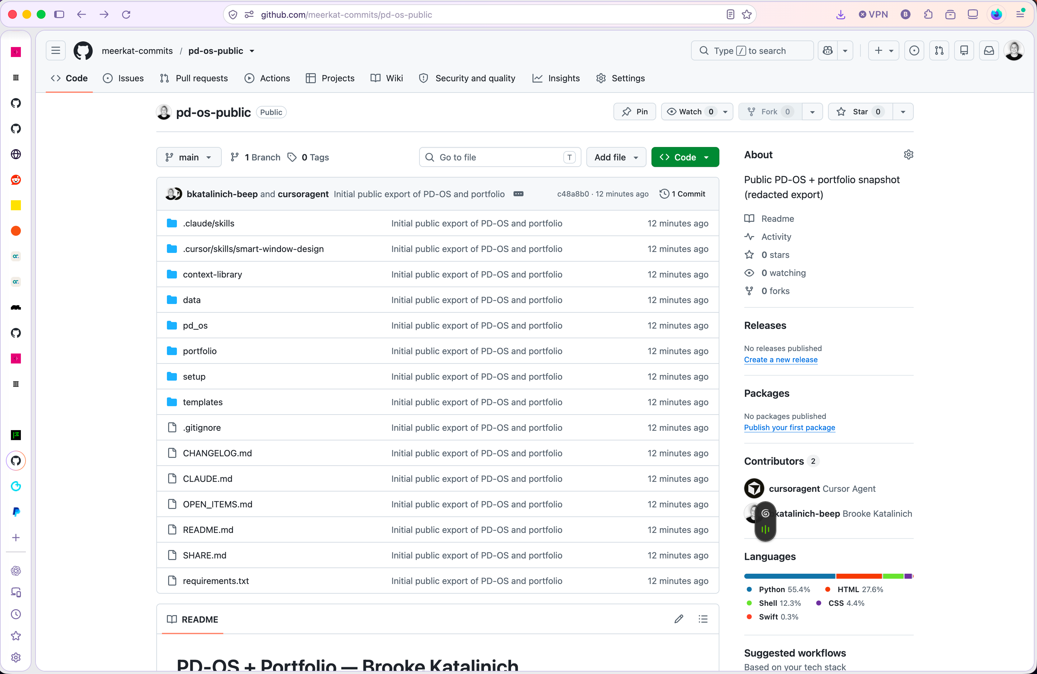The width and height of the screenshot is (1037, 674).
Task: Reload the page
Action: [126, 14]
